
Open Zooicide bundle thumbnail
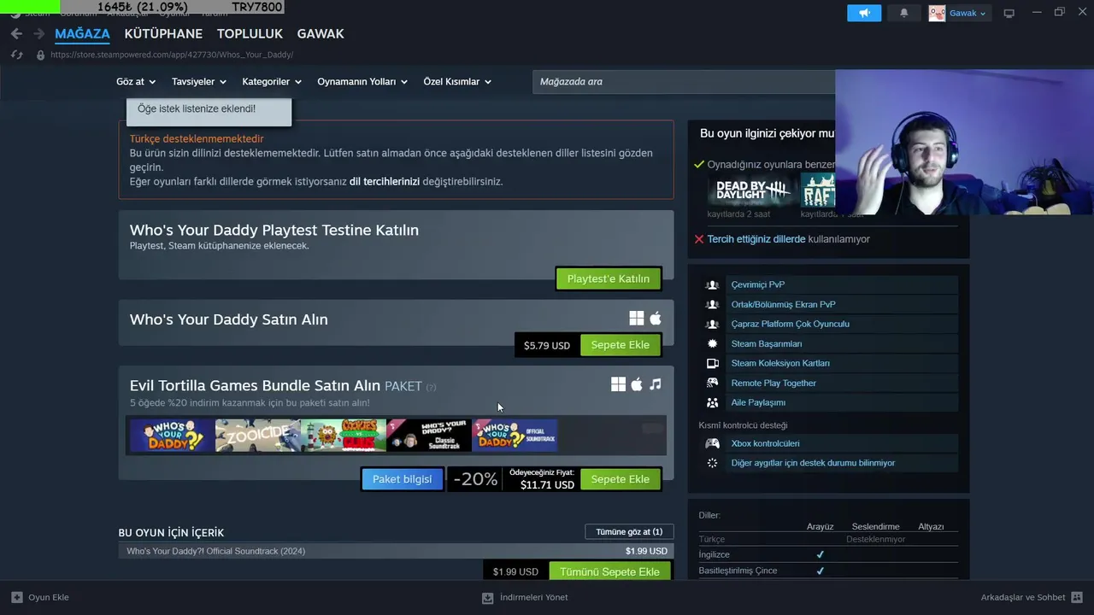pos(257,436)
